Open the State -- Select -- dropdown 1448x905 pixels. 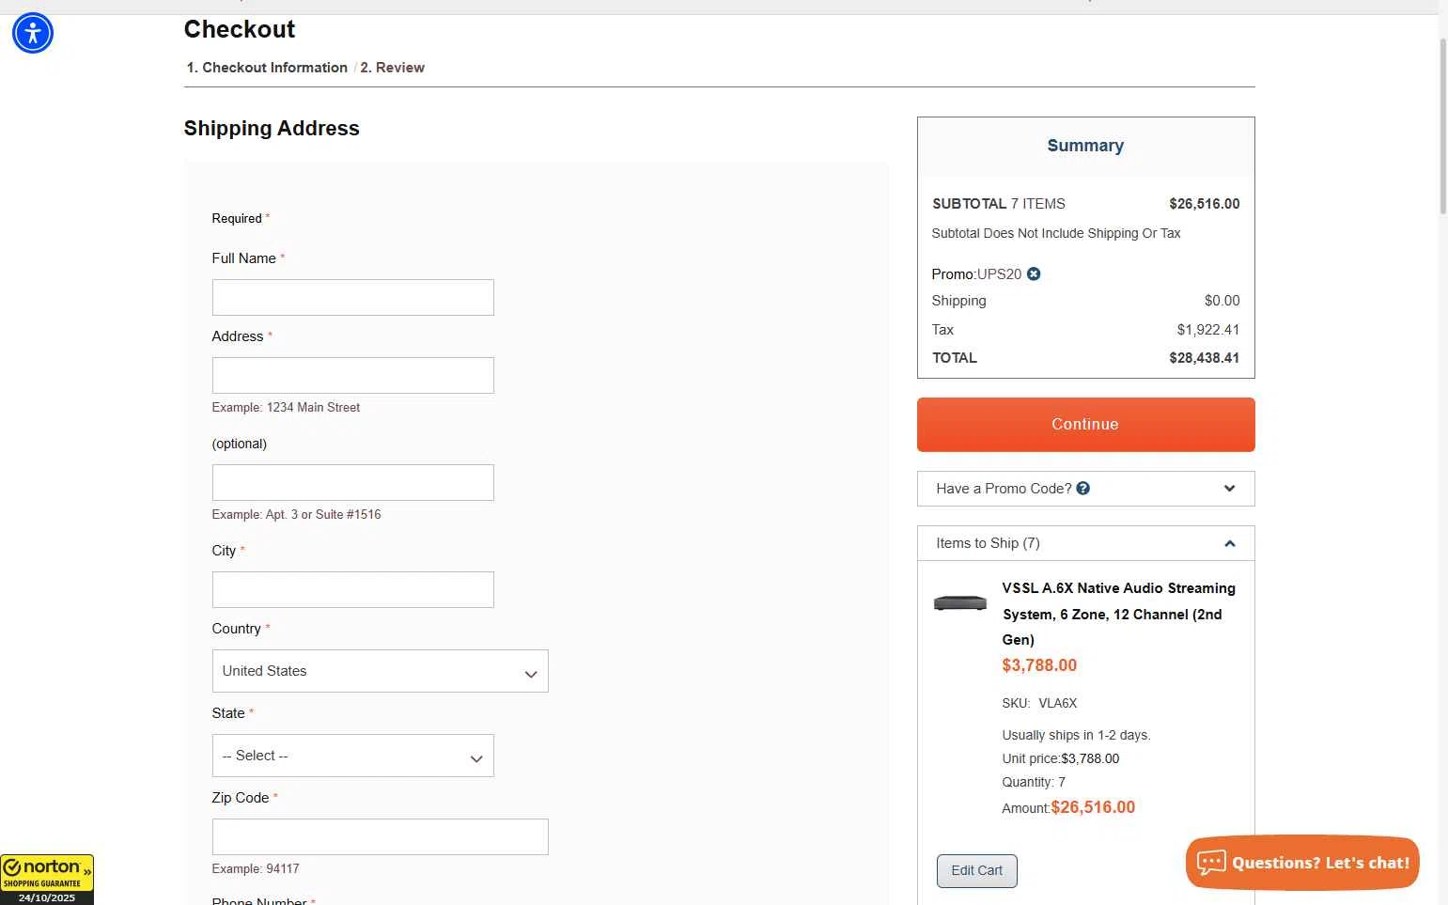(x=352, y=756)
